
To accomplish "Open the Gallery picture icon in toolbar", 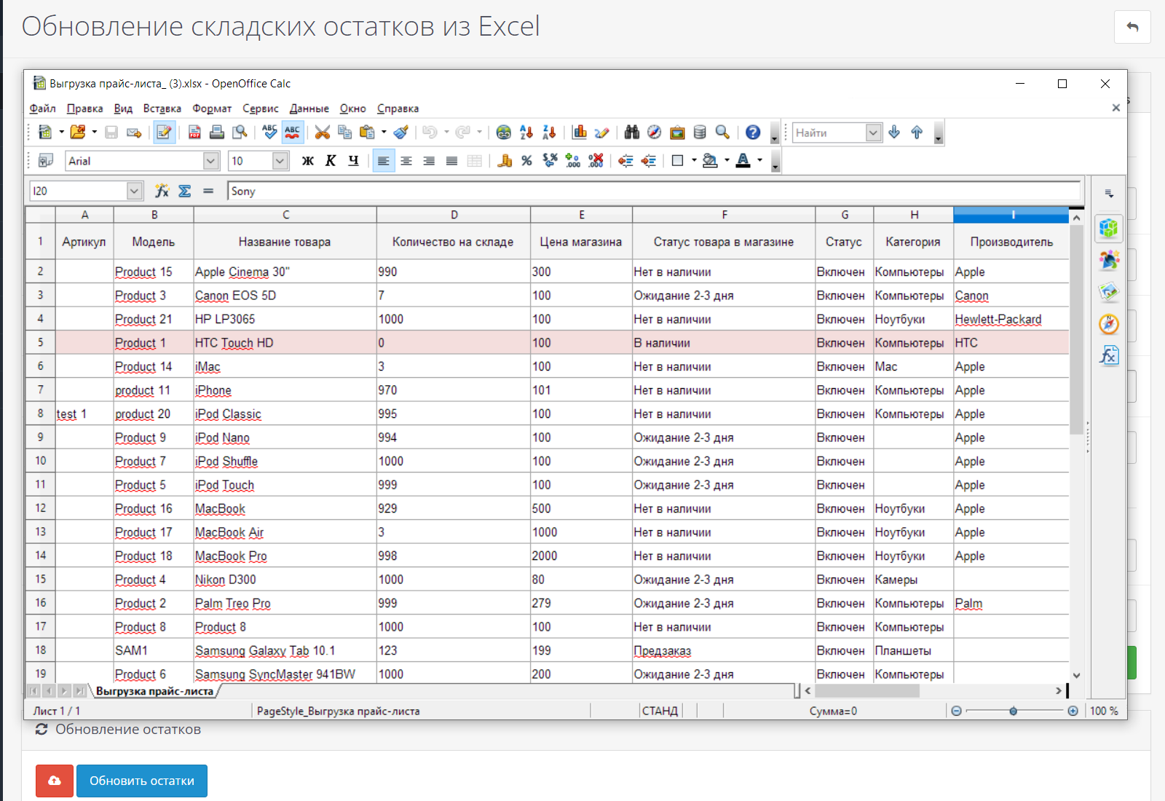I will point(677,133).
